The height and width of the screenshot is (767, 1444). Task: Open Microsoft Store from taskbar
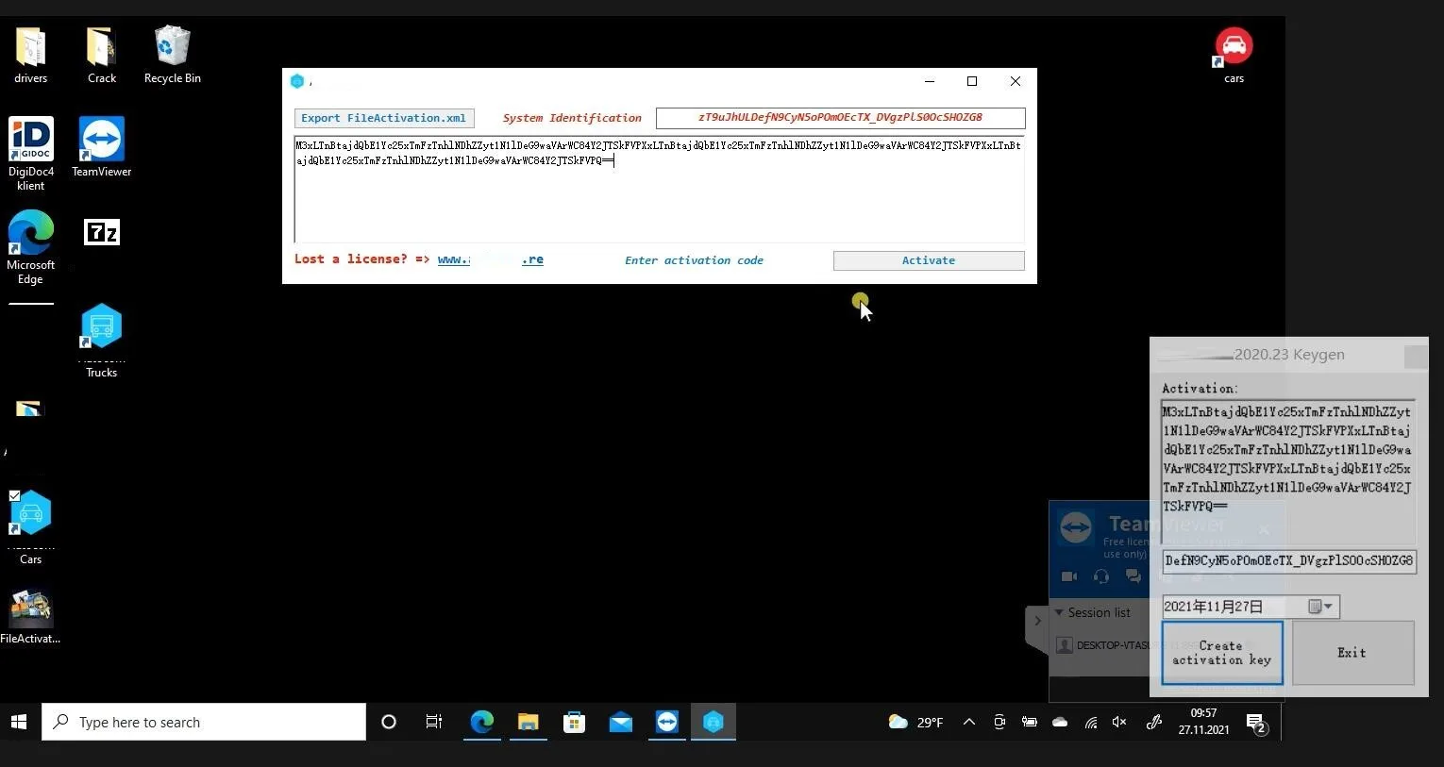coord(574,722)
